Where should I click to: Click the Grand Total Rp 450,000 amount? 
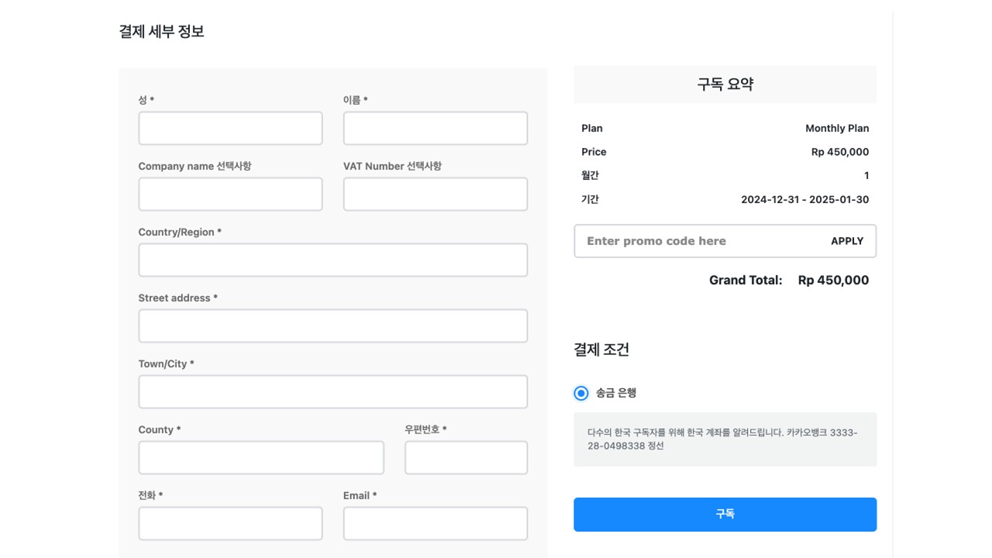[833, 281]
